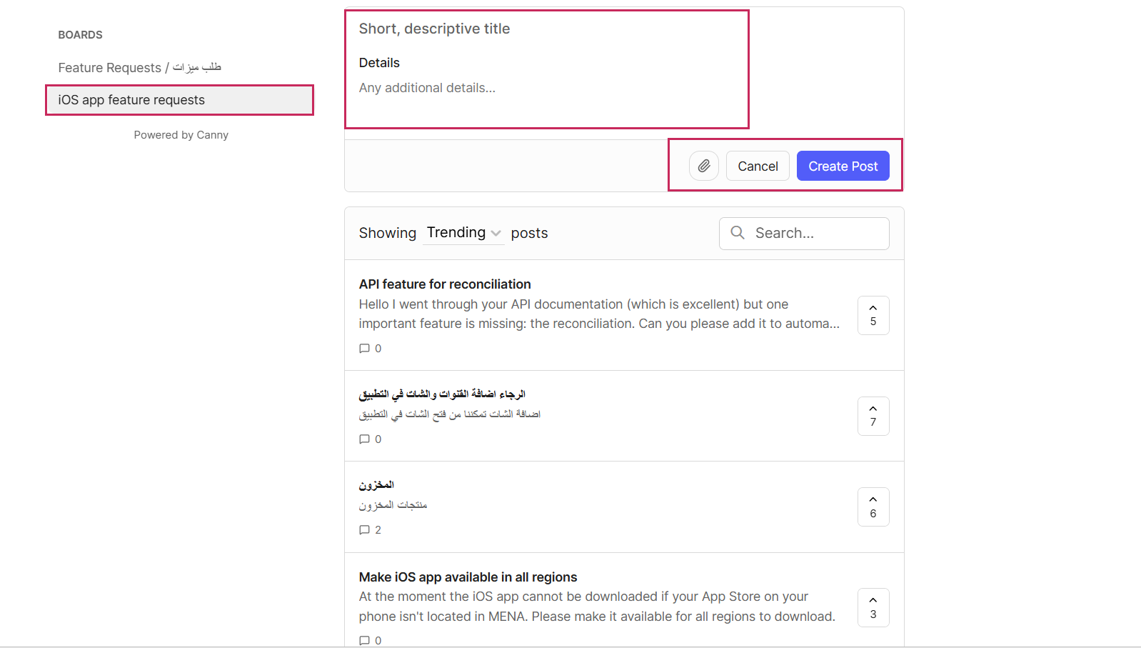The image size is (1141, 648).
Task: Cancel the new post form
Action: point(757,166)
